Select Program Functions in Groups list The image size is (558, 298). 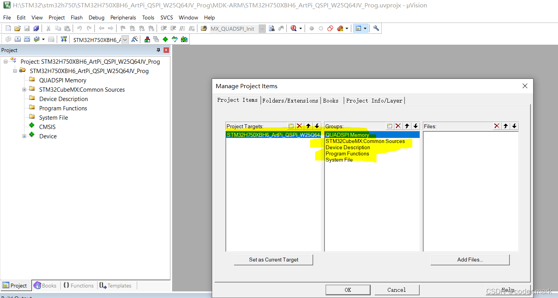pyautogui.click(x=347, y=153)
